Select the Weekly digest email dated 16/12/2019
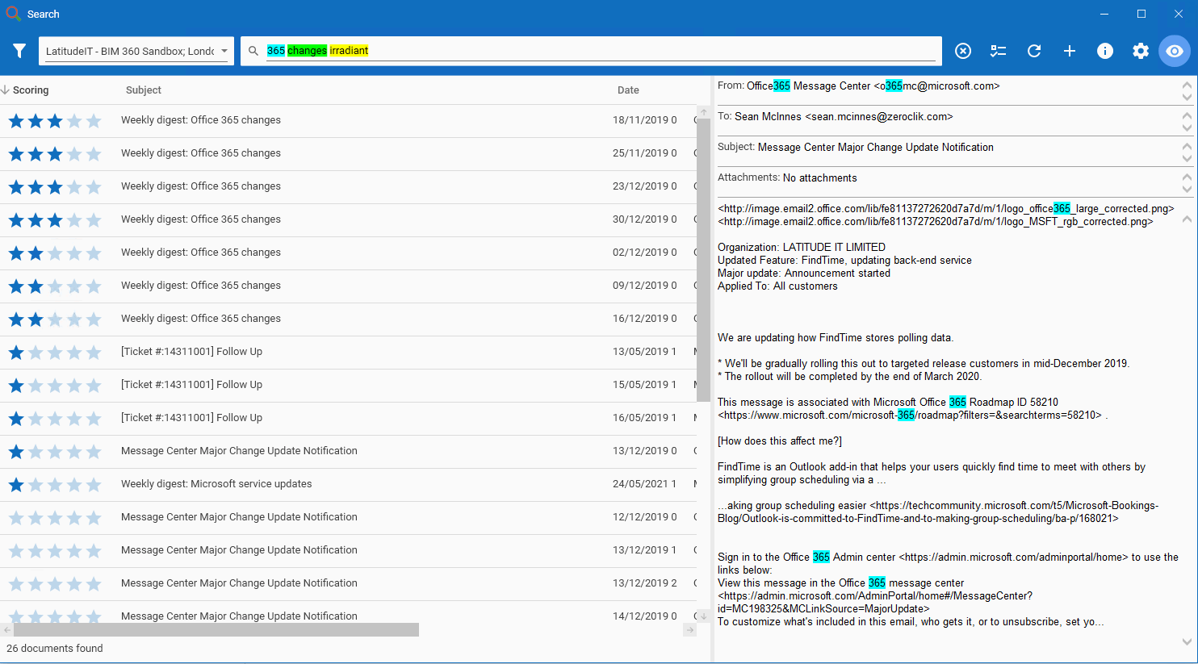 click(x=348, y=319)
